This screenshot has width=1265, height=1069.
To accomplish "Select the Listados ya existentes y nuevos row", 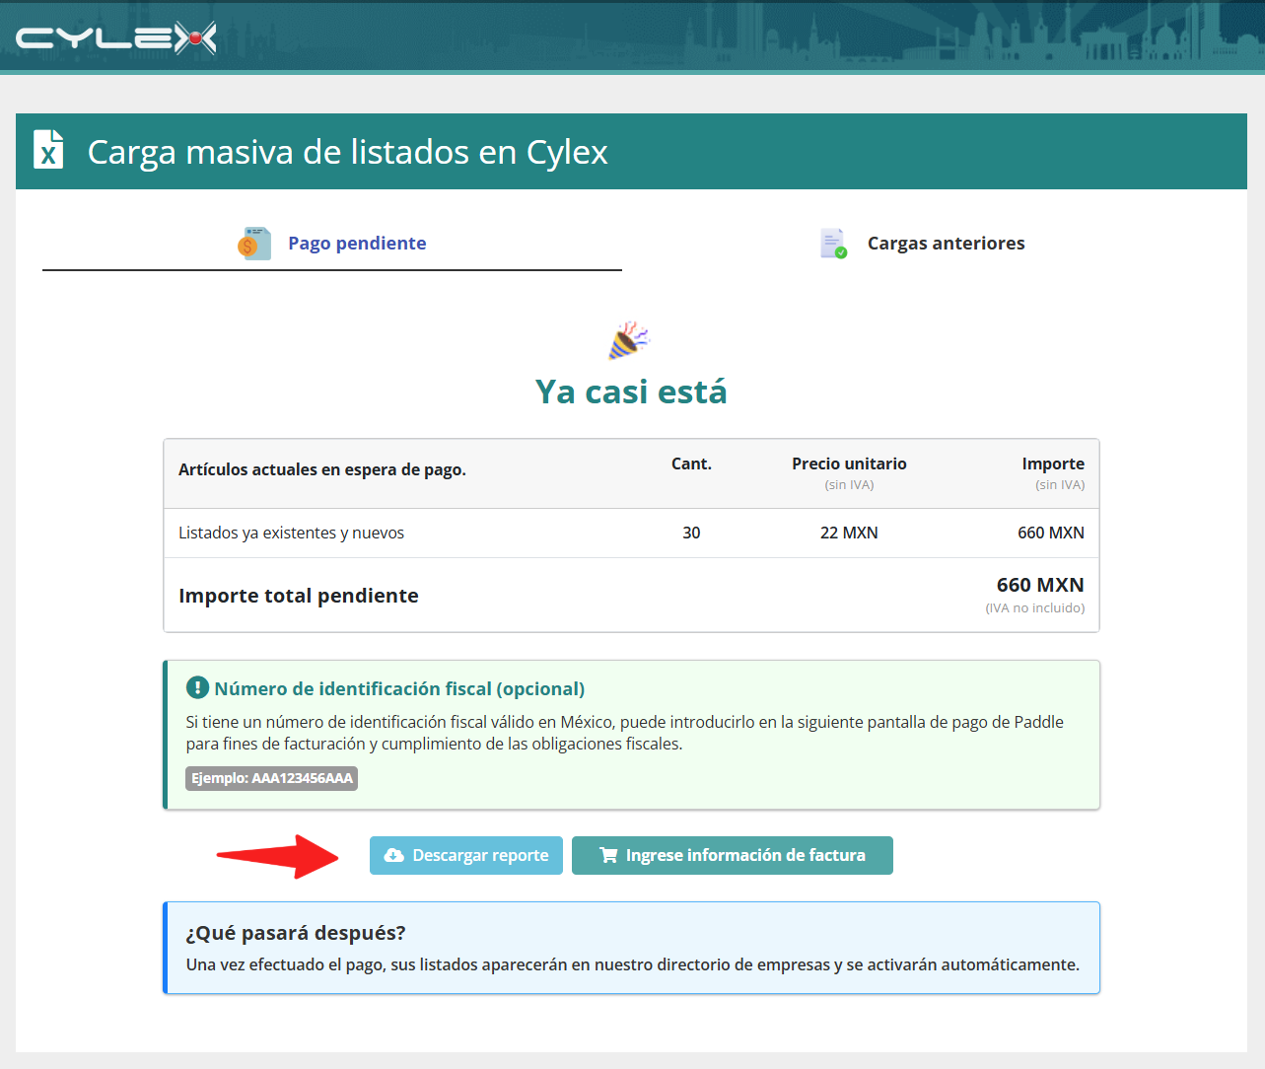I will 631,533.
